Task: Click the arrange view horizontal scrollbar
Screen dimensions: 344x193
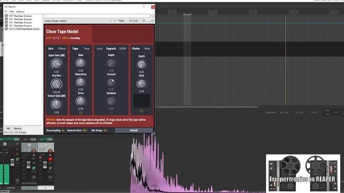Action: coord(207,107)
